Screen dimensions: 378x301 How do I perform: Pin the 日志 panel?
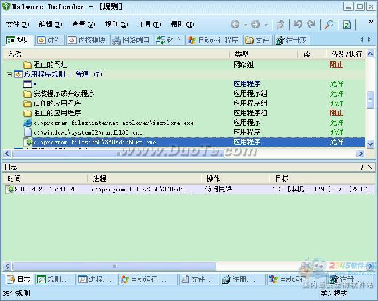[x=361, y=167]
